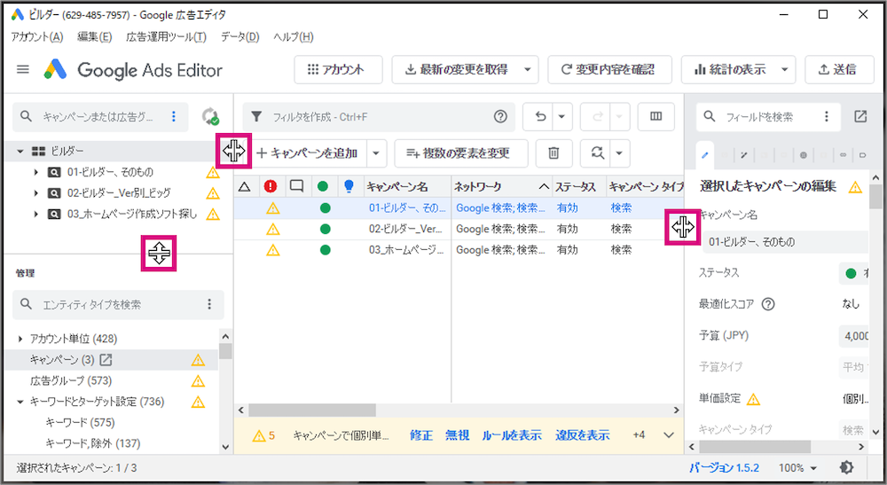Open the dropdown arrow beside キャンペーンを追加
This screenshot has height=485, width=887.
pos(376,153)
